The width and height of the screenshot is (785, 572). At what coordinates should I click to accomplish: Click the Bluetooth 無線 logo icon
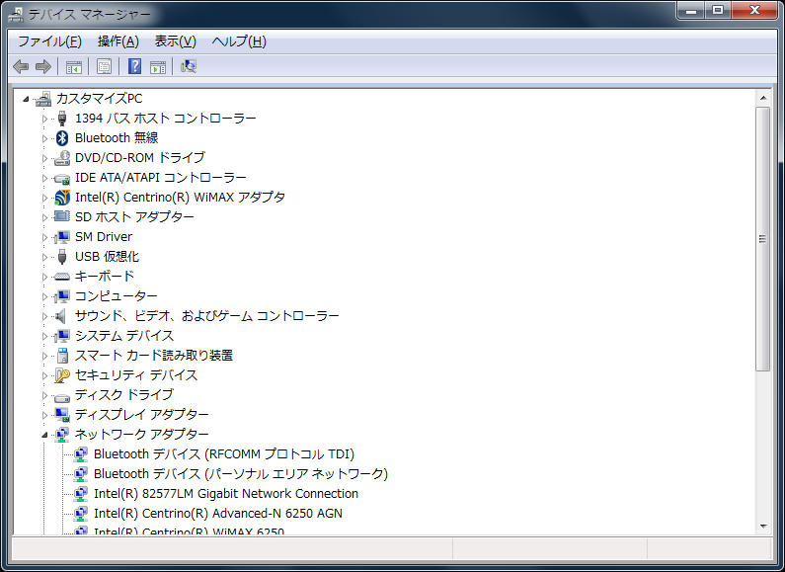tap(62, 137)
